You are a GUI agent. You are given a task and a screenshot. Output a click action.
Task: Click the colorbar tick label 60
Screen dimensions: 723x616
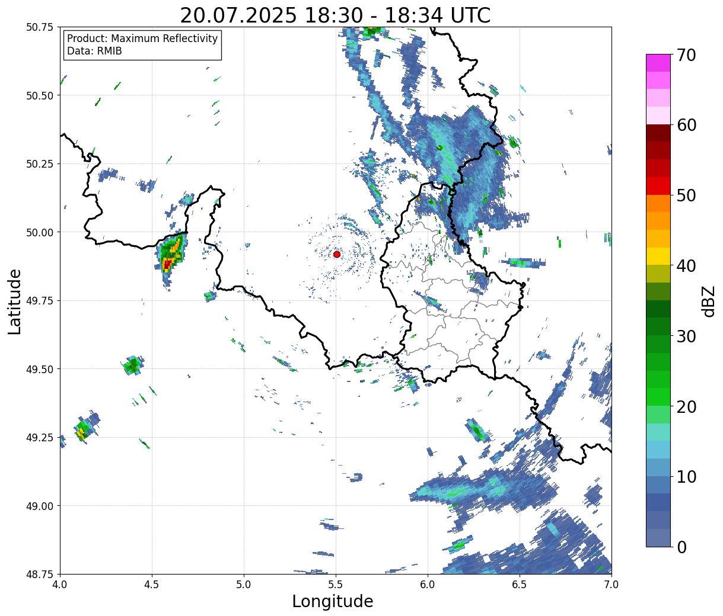(686, 125)
